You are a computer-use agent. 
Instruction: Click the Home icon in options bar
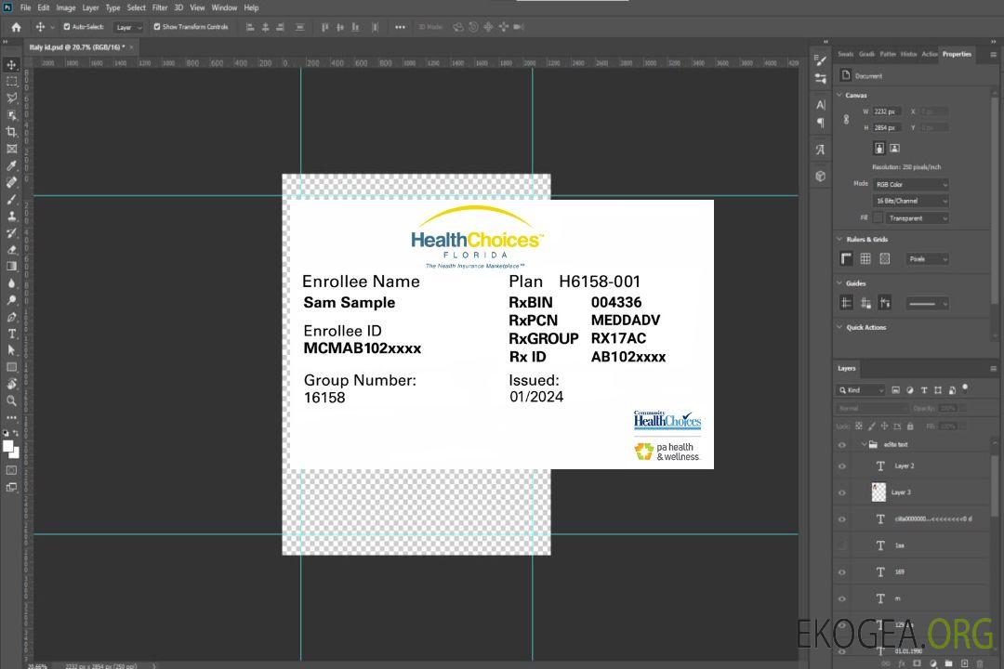point(16,27)
